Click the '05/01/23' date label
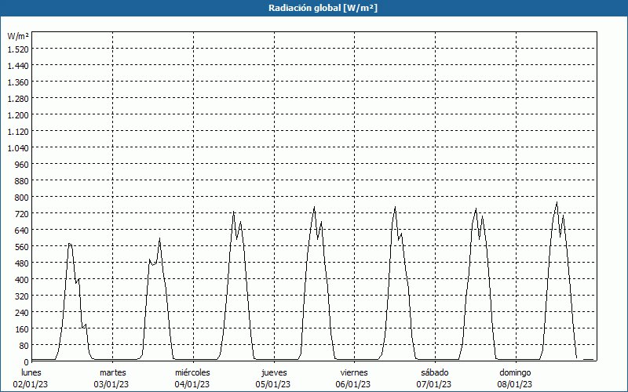The height and width of the screenshot is (392, 628). (273, 384)
